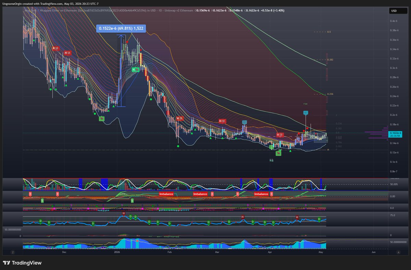Click the green S signal marker under 2026 candles
This screenshot has width=411, height=270.
(x=132, y=201)
